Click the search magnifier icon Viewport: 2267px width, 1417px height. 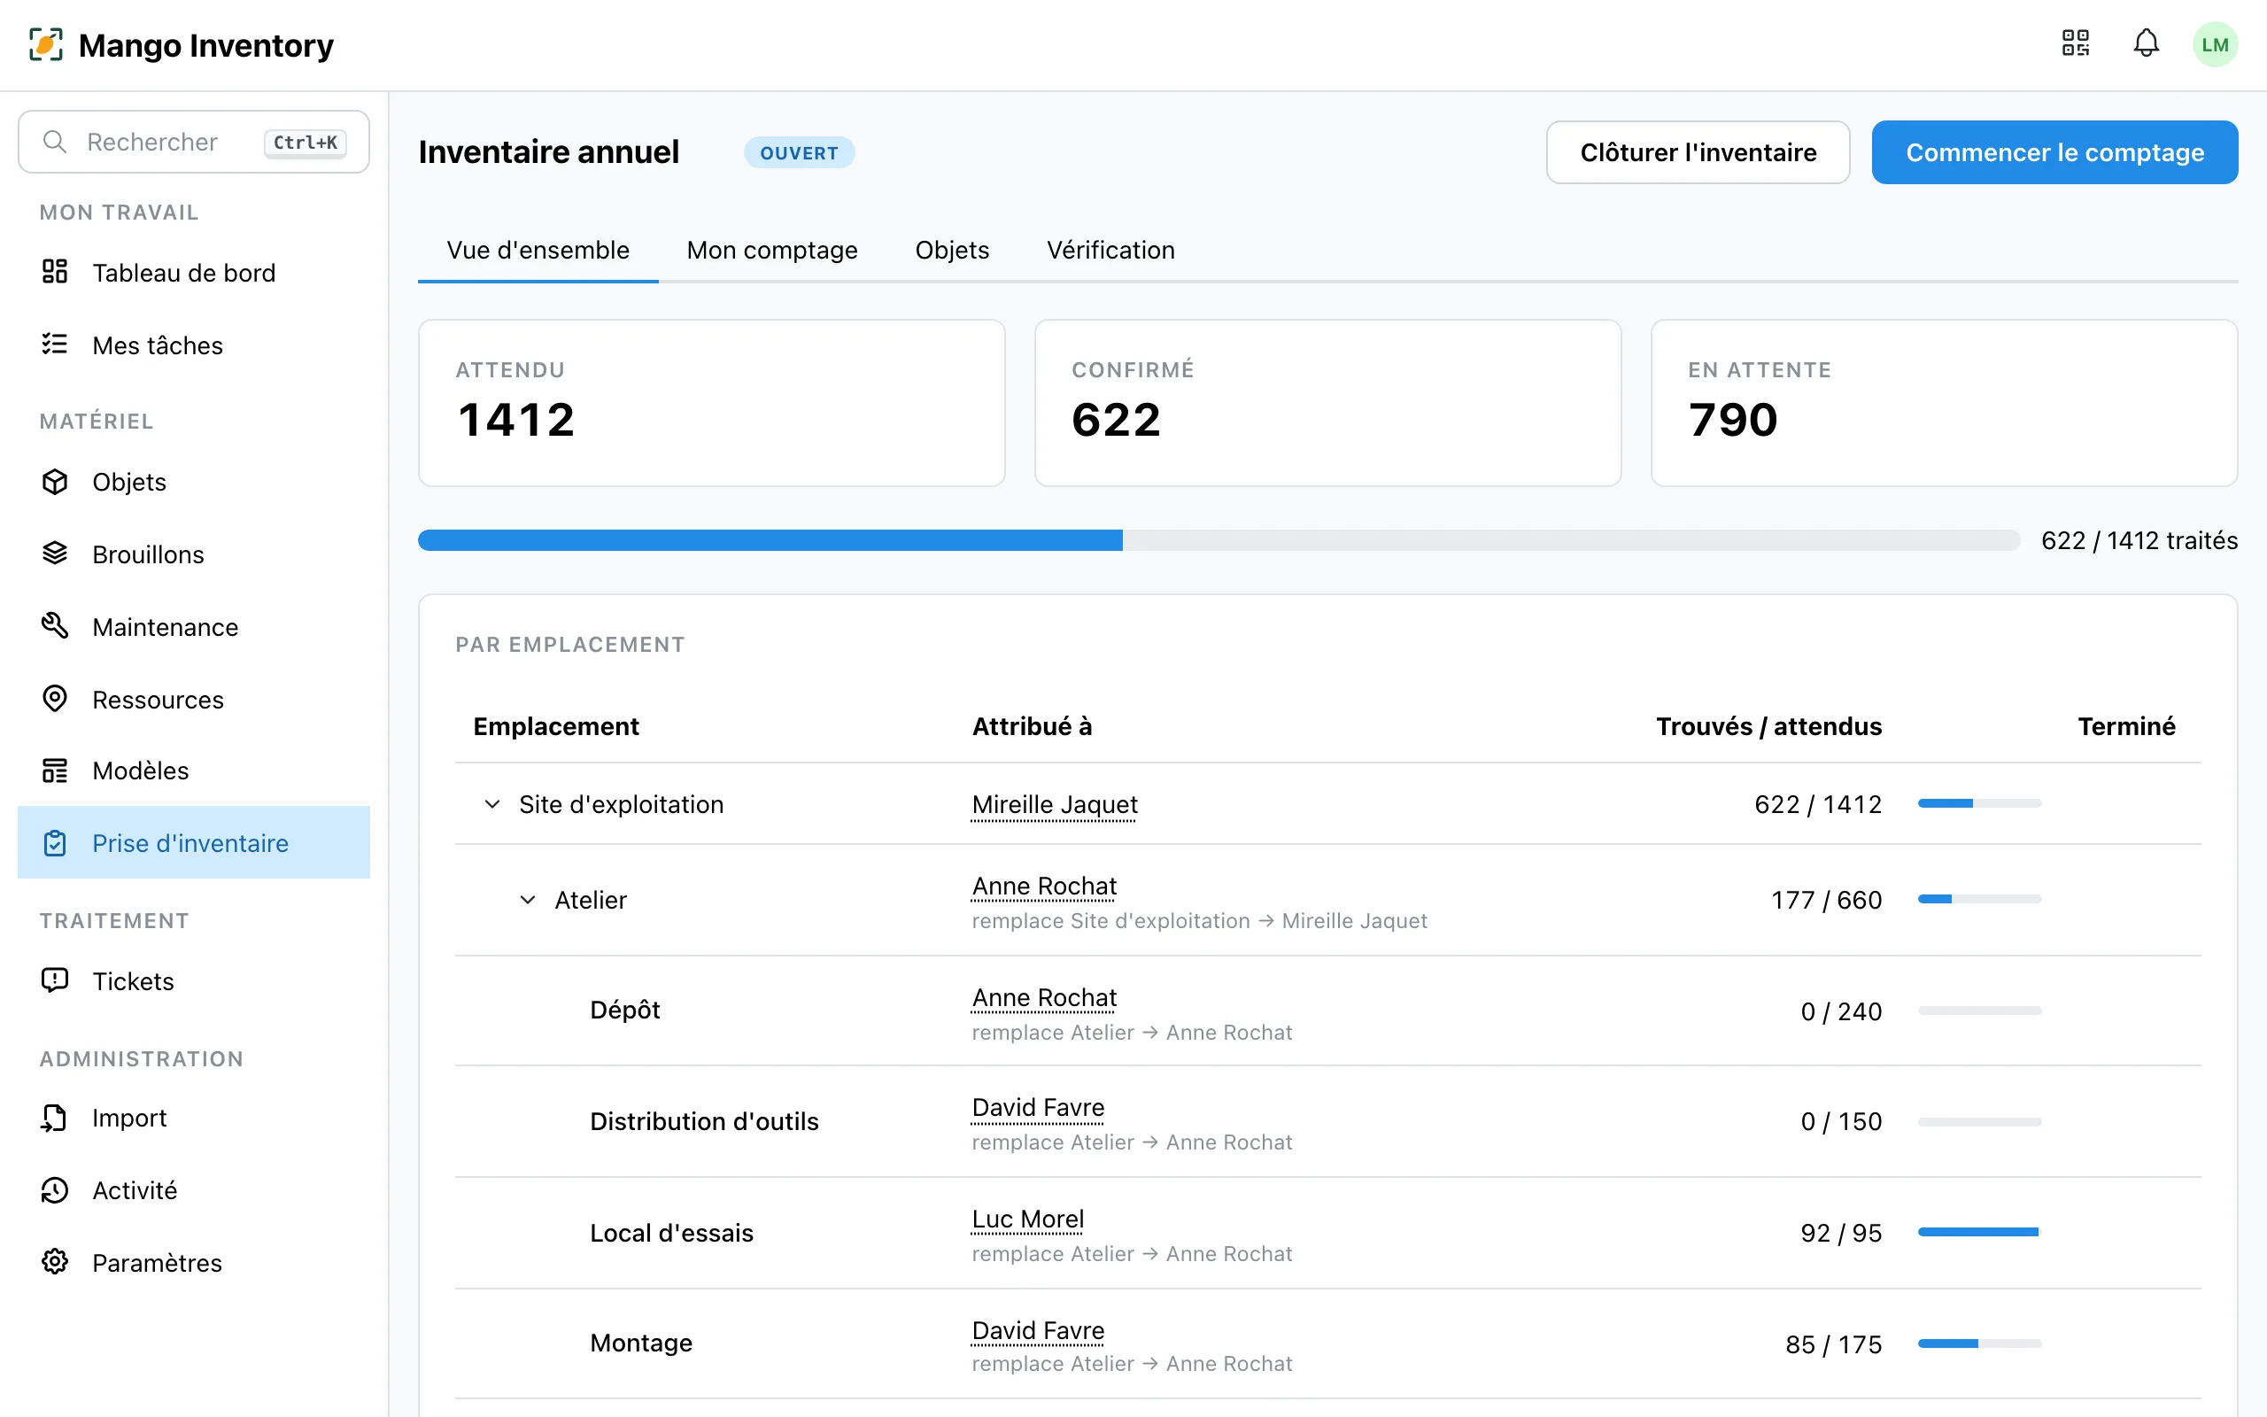pos(55,142)
